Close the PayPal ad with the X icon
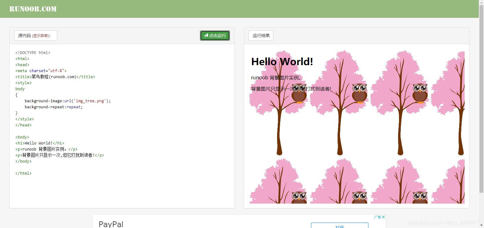 pyautogui.click(x=383, y=217)
